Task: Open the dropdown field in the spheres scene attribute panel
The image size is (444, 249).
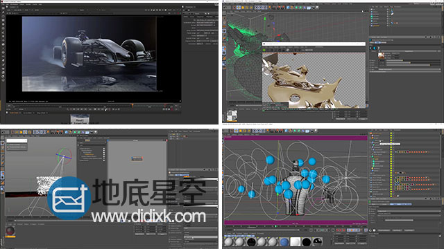Action: point(409,211)
